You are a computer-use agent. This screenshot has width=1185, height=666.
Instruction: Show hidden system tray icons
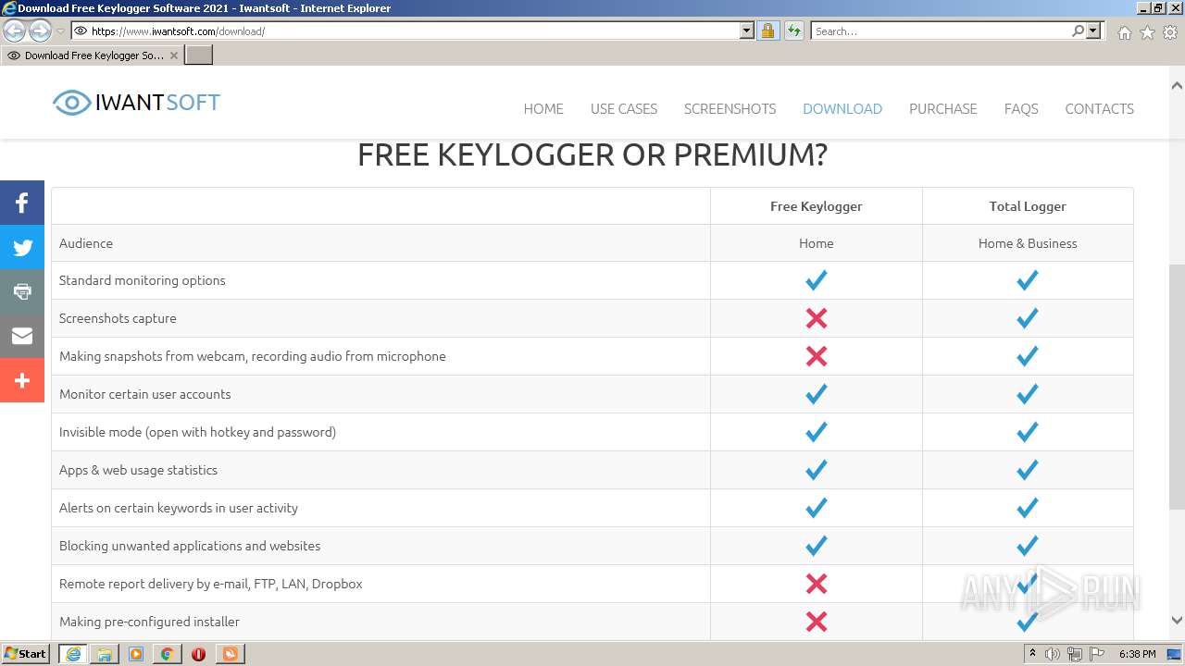[x=1032, y=653]
